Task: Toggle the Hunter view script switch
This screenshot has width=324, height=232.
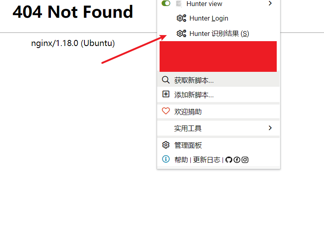Action: point(166,3)
